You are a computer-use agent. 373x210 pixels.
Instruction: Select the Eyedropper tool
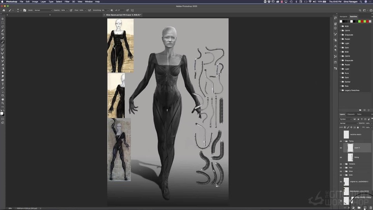[3, 38]
